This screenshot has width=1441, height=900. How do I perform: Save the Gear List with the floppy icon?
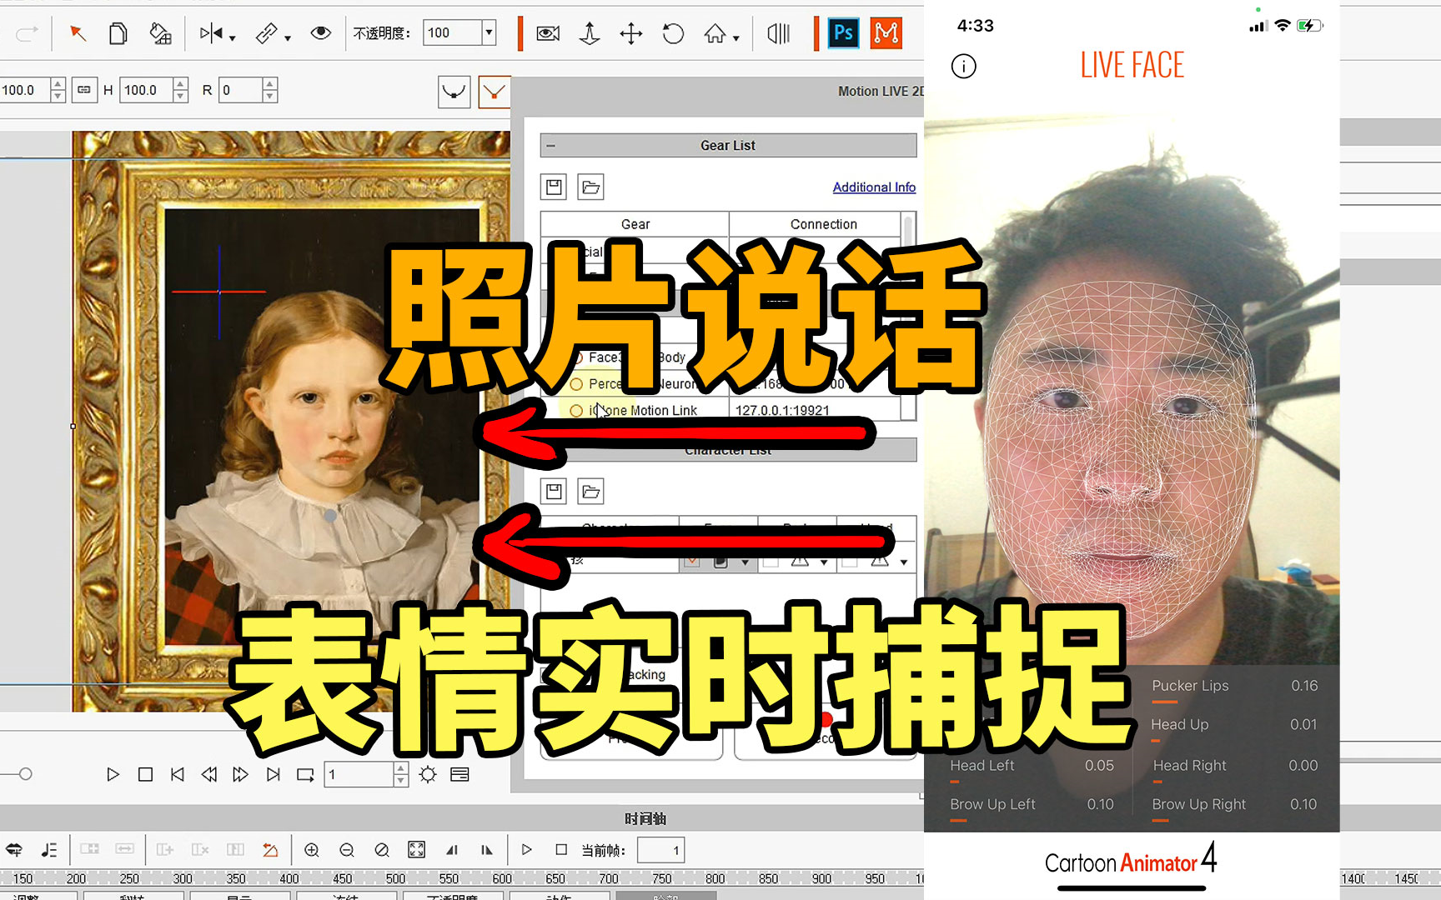tap(553, 187)
